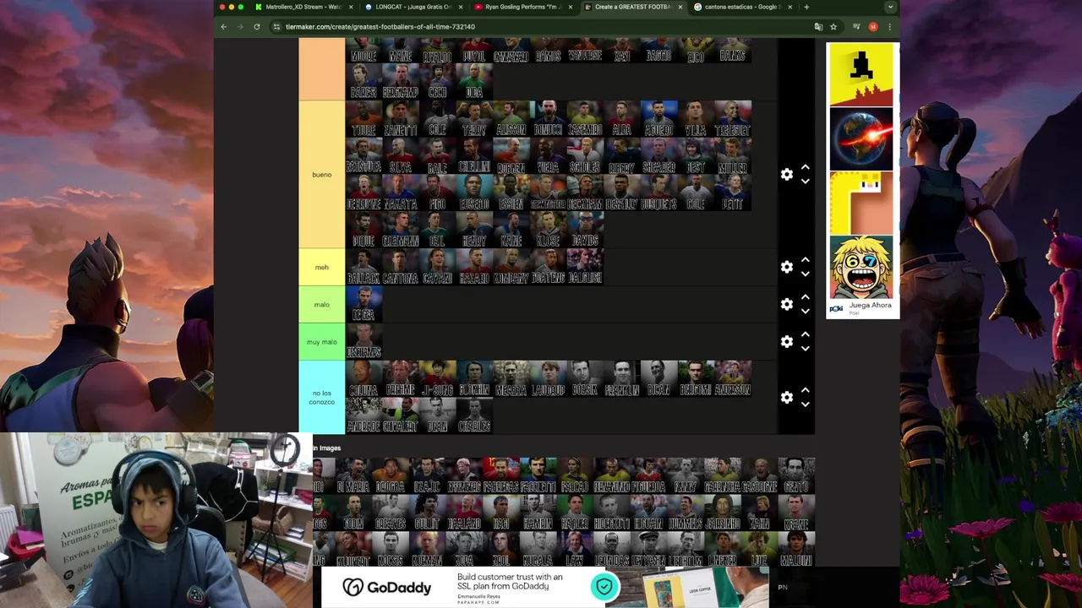
Task: Move no los conozco tier up
Action: tap(806, 390)
